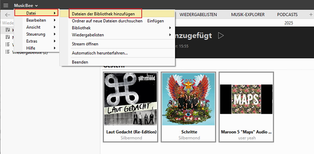Select the Datei menu item
This screenshot has height=154, width=314.
[36, 13]
